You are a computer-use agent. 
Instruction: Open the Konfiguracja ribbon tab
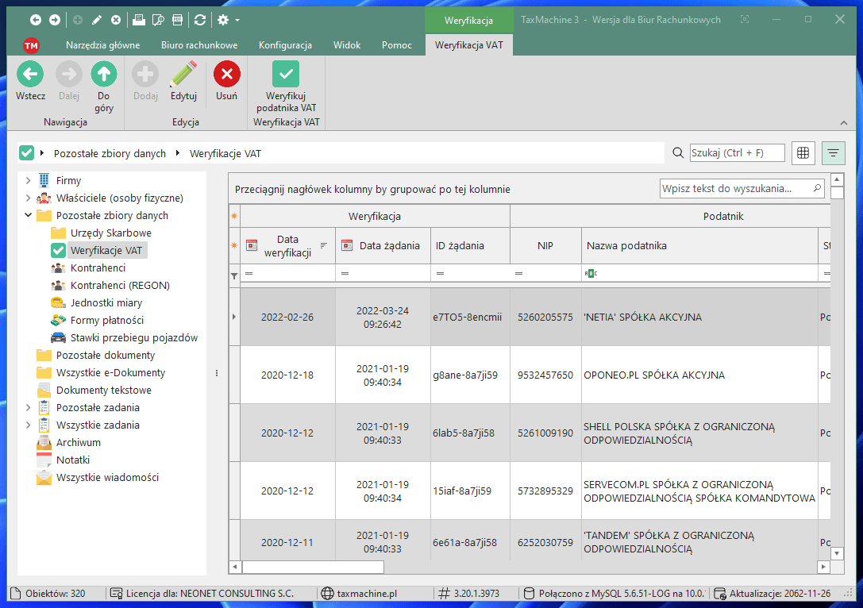(287, 45)
